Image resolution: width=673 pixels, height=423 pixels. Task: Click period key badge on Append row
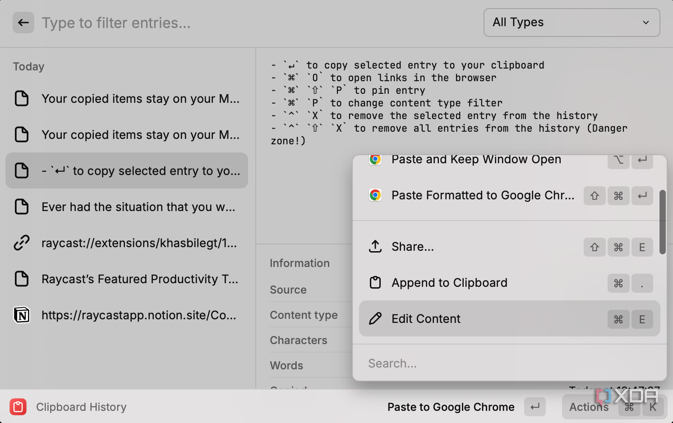(642, 283)
